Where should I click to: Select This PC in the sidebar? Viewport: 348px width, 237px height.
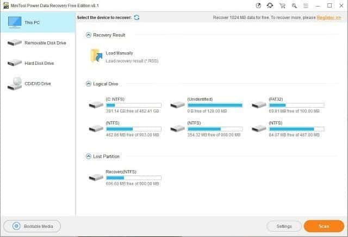point(38,22)
